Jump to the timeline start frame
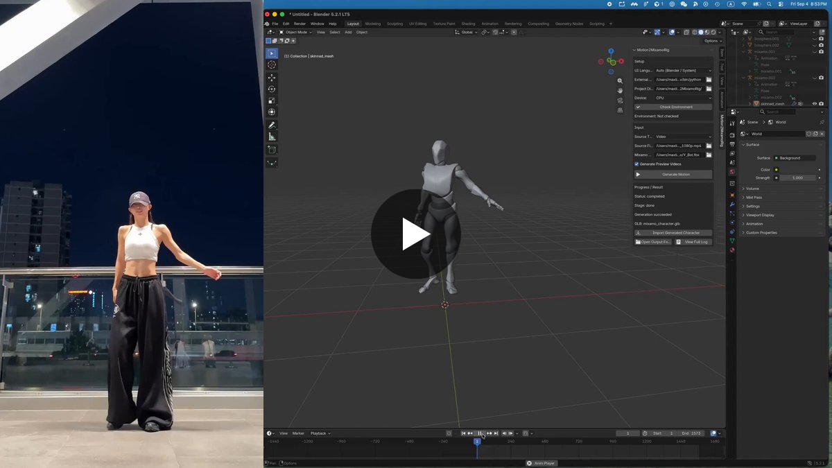 pyautogui.click(x=463, y=433)
